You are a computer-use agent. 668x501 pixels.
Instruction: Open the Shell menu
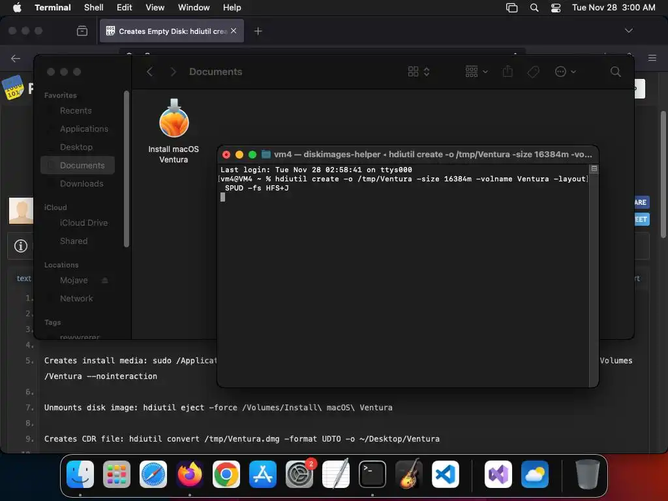(94, 7)
